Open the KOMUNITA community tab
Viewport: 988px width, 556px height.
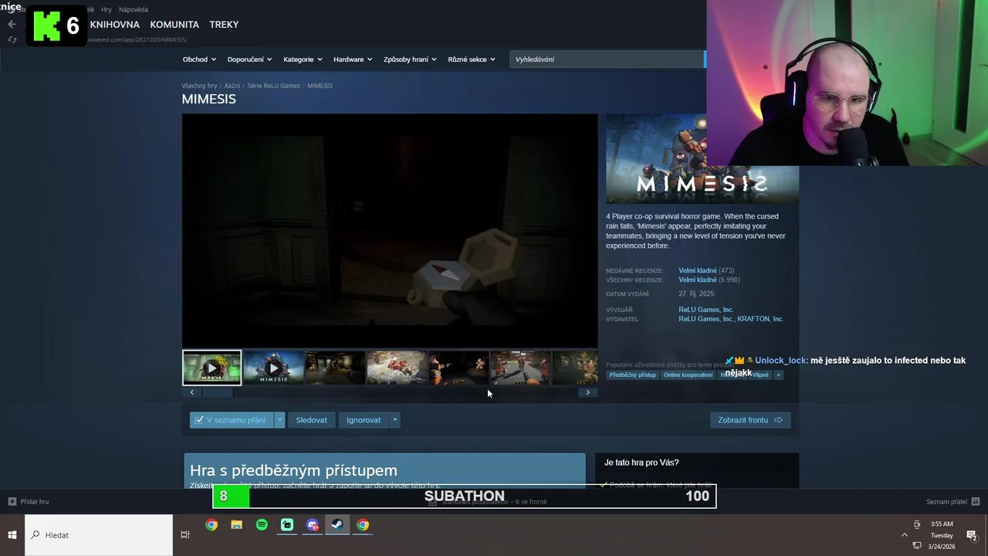pos(174,25)
